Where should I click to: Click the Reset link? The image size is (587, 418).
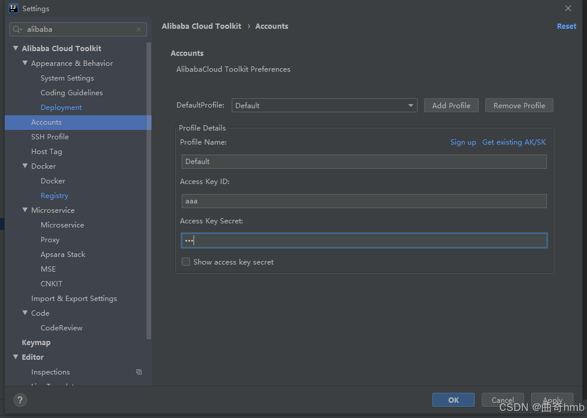tap(566, 26)
